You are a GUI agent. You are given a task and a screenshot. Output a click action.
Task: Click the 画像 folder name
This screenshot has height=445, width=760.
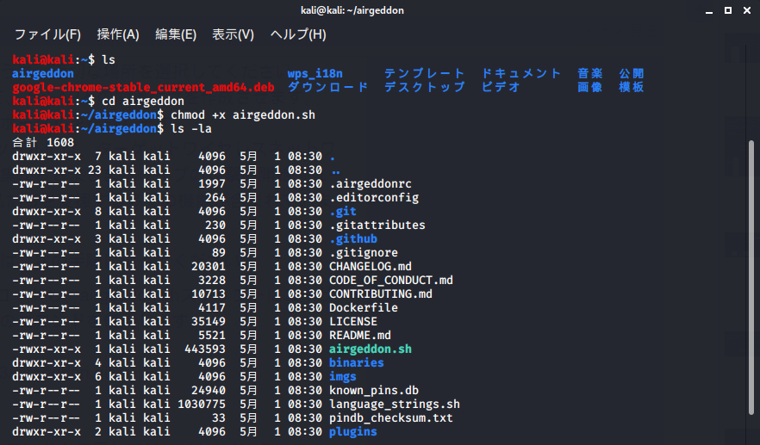[590, 87]
